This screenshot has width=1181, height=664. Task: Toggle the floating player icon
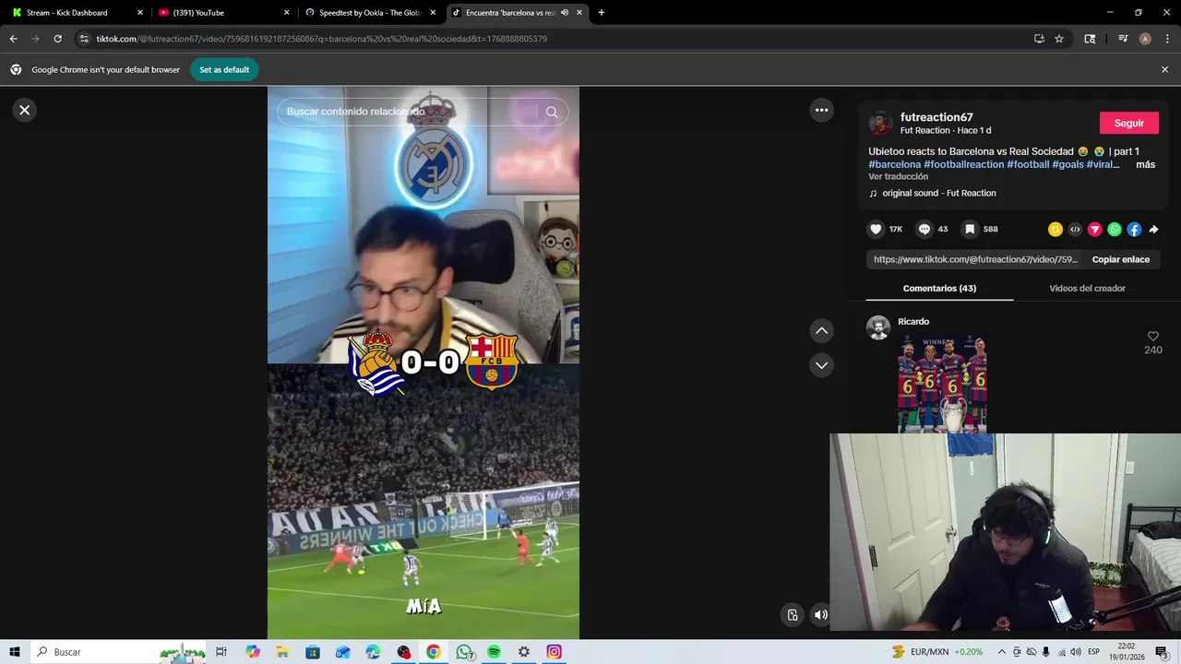(793, 615)
